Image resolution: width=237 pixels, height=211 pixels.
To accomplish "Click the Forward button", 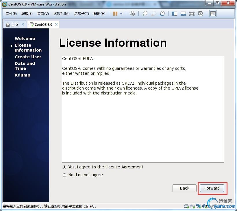I will [x=212, y=188].
